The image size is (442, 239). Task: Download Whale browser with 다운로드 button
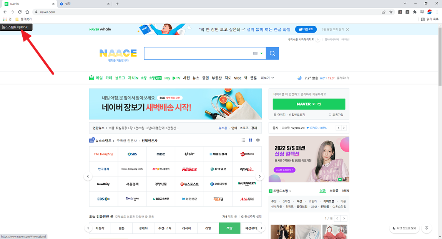tap(306, 29)
